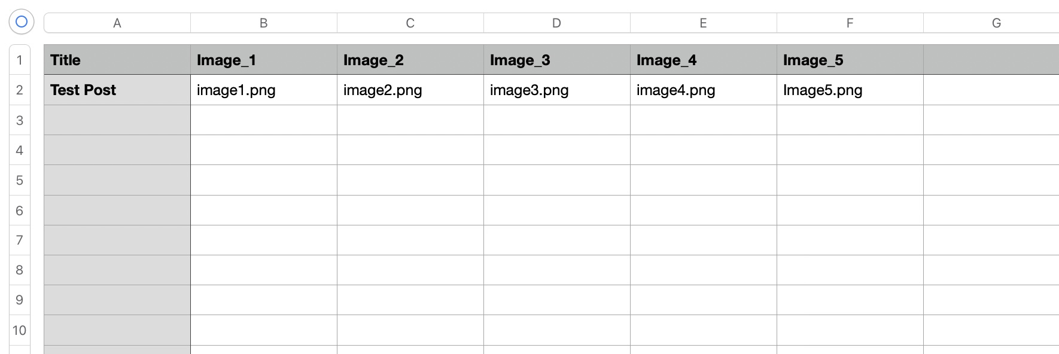Select column F header
The image size is (1059, 354).
[850, 23]
